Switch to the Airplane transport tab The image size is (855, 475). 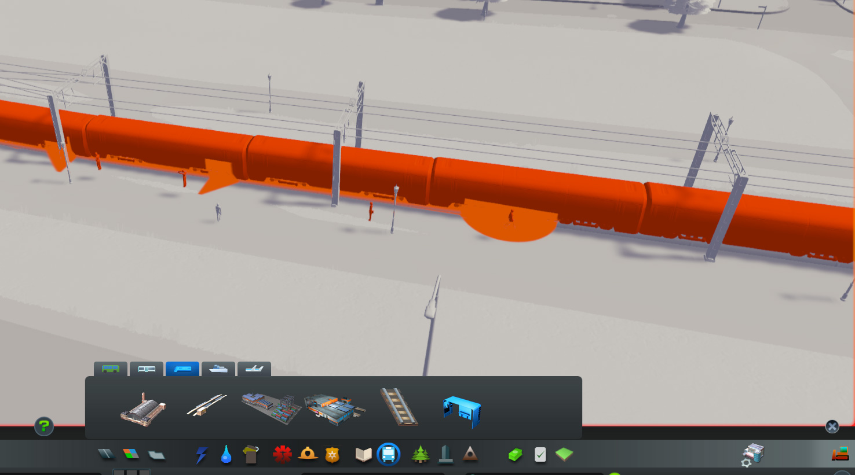point(254,369)
